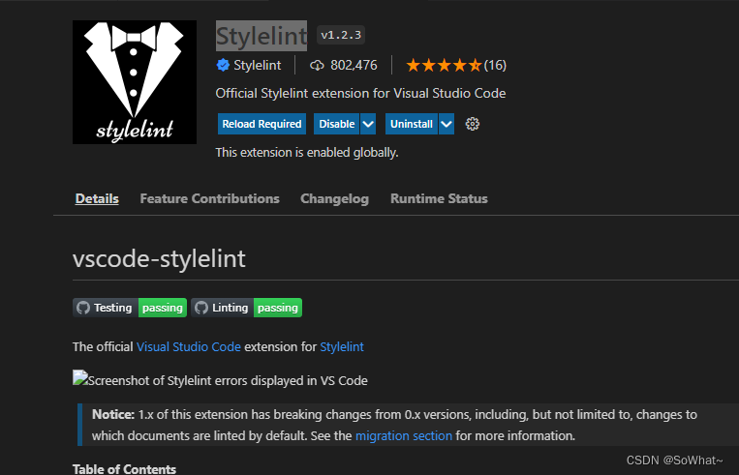This screenshot has width=739, height=475.
Task: Click the Testing passing badge
Action: point(130,308)
